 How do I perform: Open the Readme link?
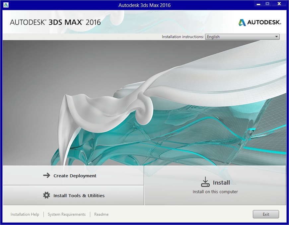pyautogui.click(x=101, y=214)
